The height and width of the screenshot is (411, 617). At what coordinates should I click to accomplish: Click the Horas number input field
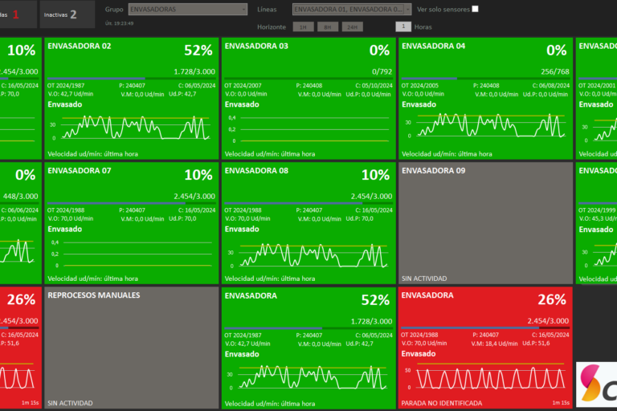click(x=403, y=26)
